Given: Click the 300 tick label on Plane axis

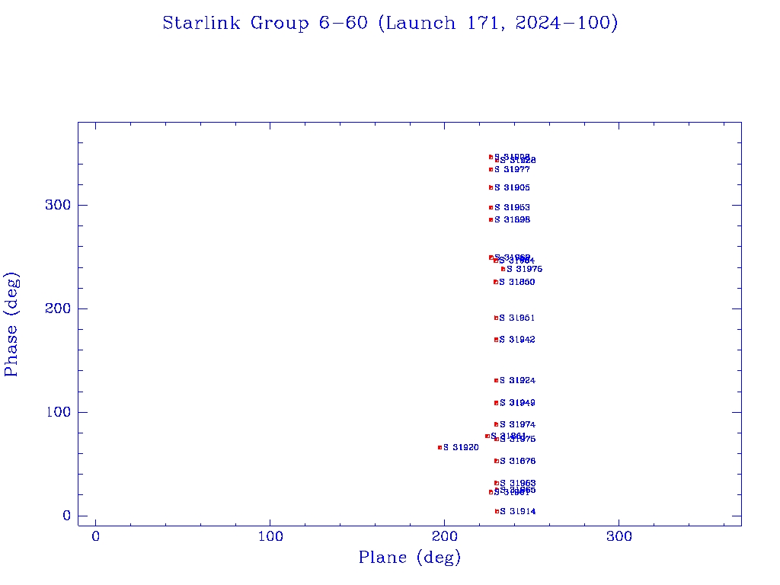Looking at the screenshot, I should [x=619, y=536].
